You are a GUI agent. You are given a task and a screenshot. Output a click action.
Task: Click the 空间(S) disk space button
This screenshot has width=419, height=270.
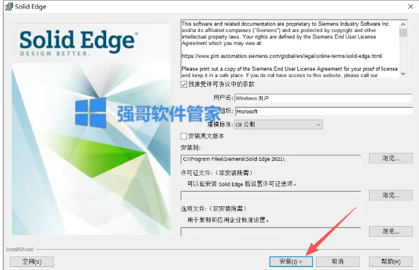(x=32, y=261)
